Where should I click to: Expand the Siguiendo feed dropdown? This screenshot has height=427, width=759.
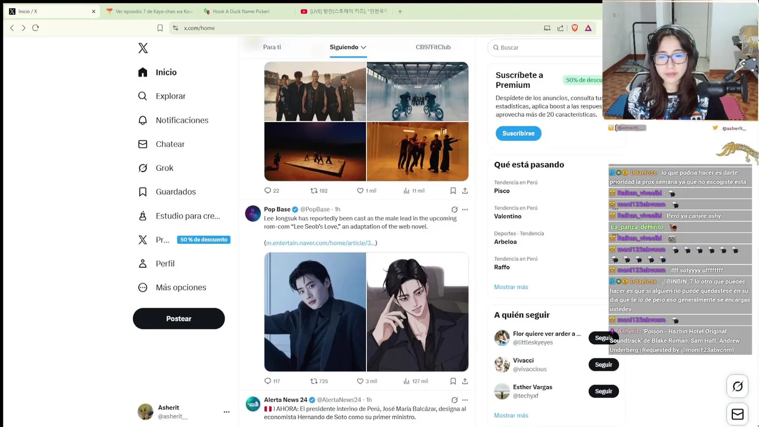(363, 47)
